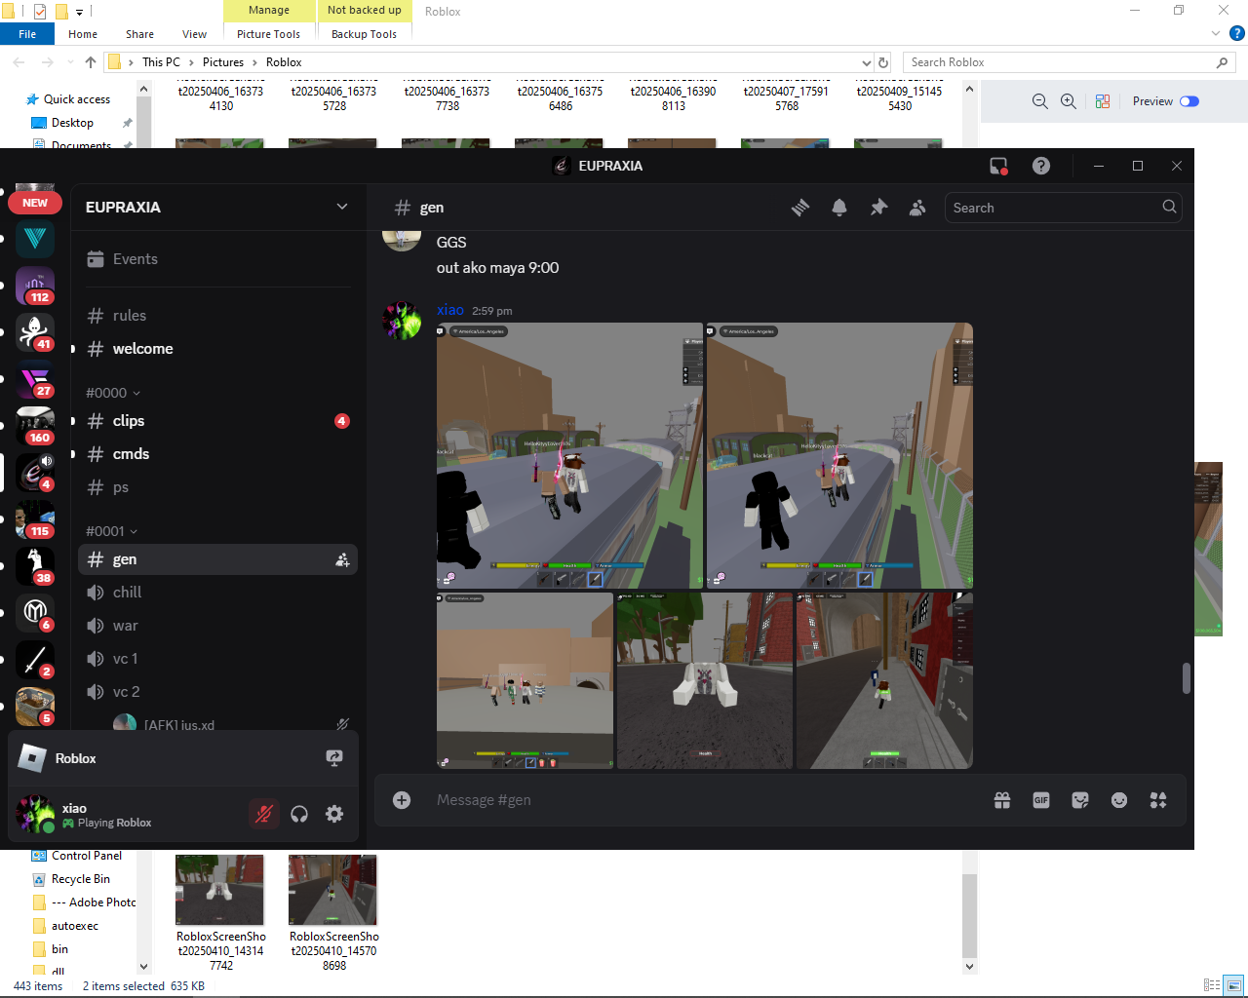Click the Search Roblox field in Explorer
Image resolution: width=1248 pixels, height=998 pixels.
[x=1070, y=62]
